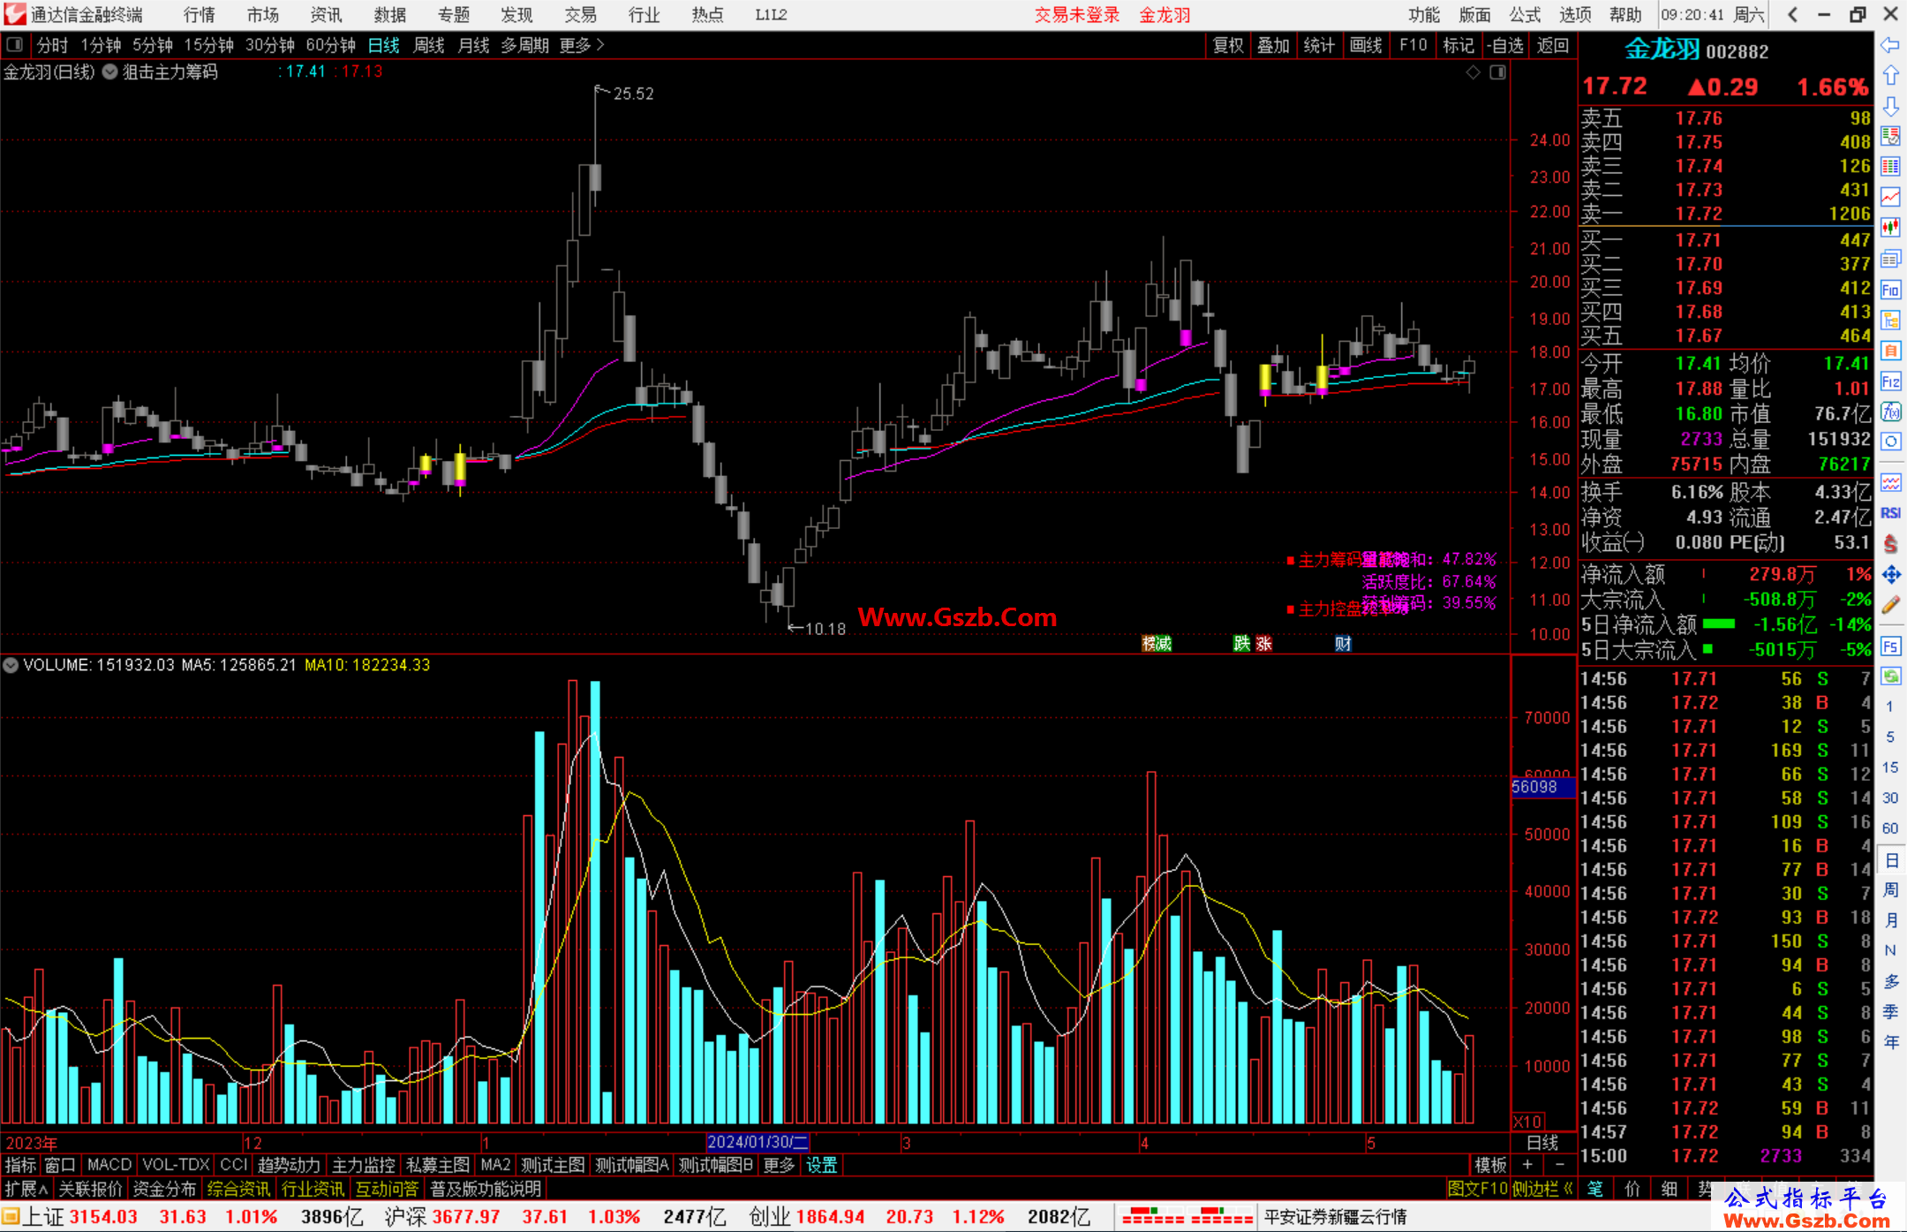
Task: Open the hierarchy tree icon in sidebar
Action: point(1890,320)
